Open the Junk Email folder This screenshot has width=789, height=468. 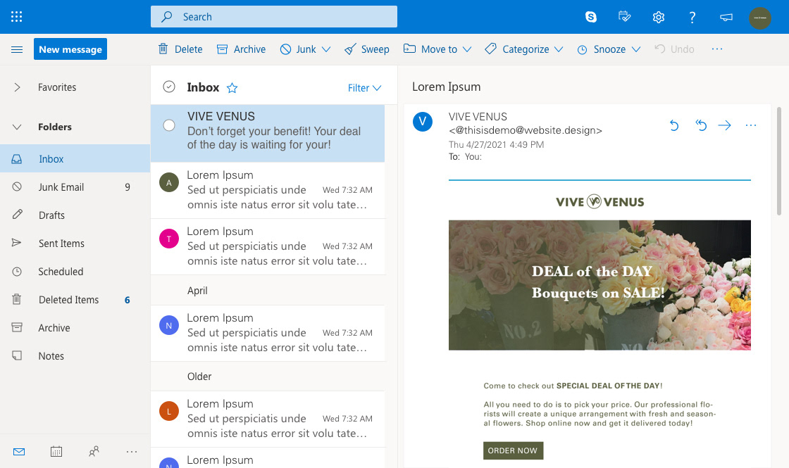pyautogui.click(x=75, y=187)
